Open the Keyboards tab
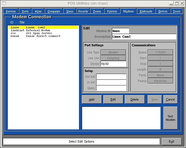Viewport: 186px width, 148px height. (146, 11)
